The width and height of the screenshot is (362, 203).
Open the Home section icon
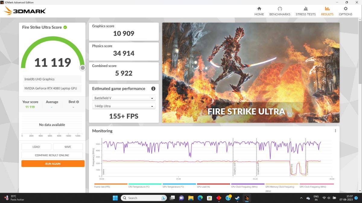click(x=259, y=9)
